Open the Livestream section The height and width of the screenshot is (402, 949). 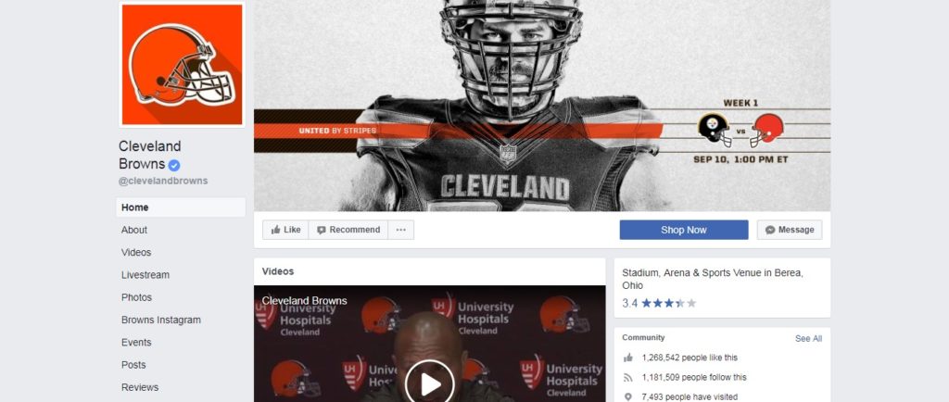tap(146, 275)
